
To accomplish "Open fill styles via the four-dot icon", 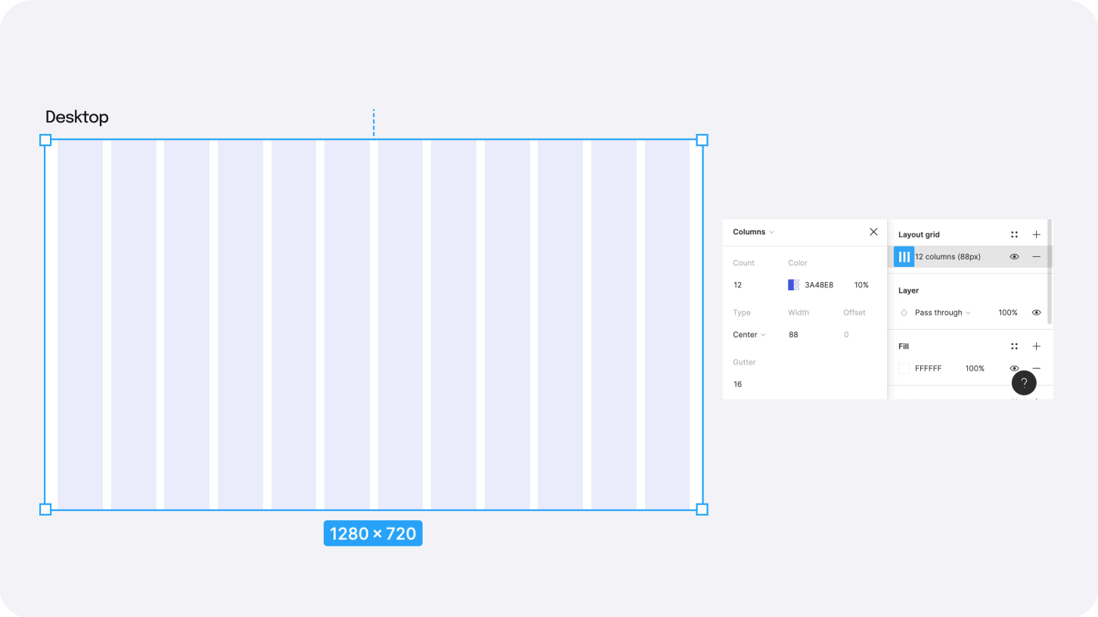I will click(x=1014, y=346).
